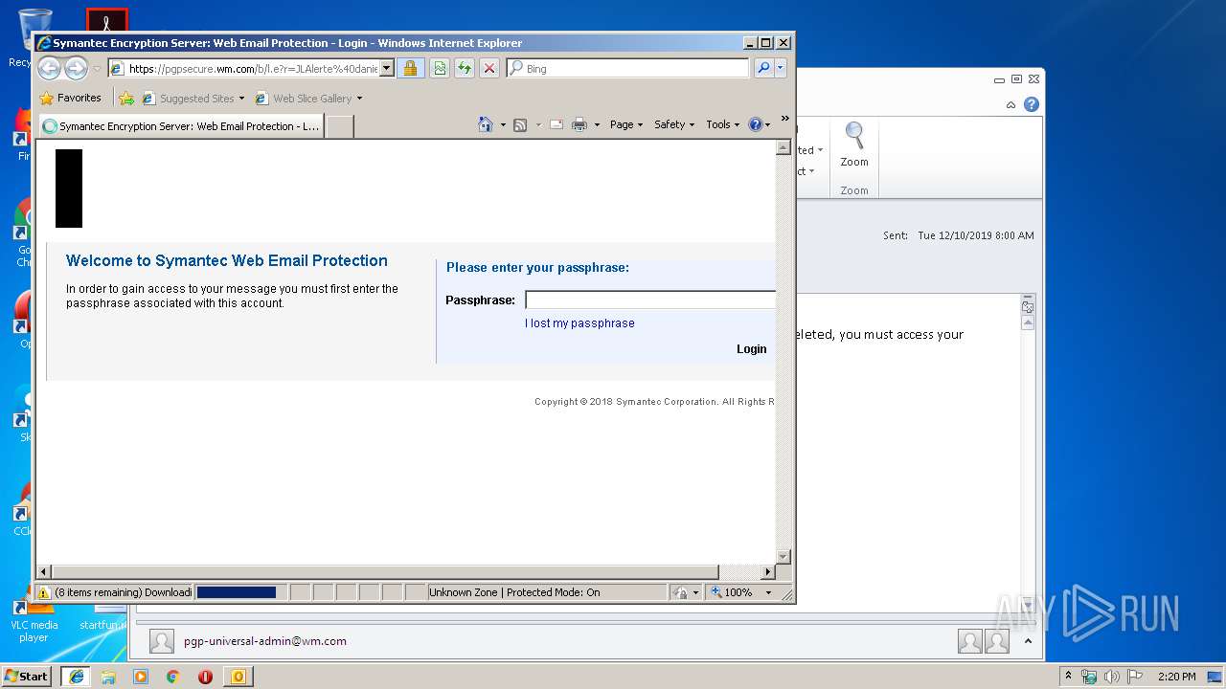Open Web Slice Gallery link
Viewport: 1226px width, 689px height.
point(308,98)
